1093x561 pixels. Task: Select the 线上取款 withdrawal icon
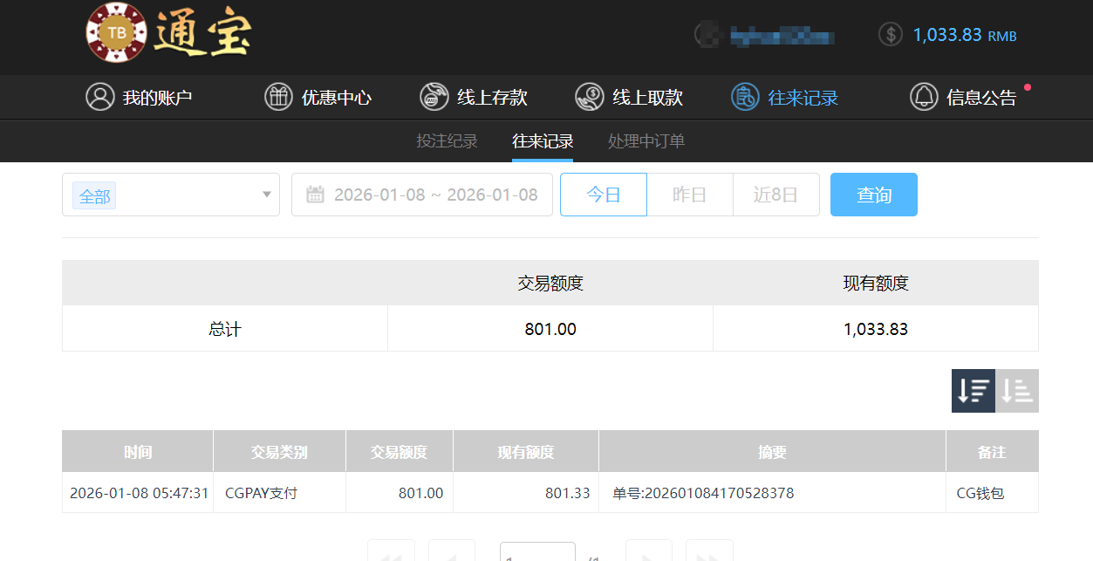[589, 97]
